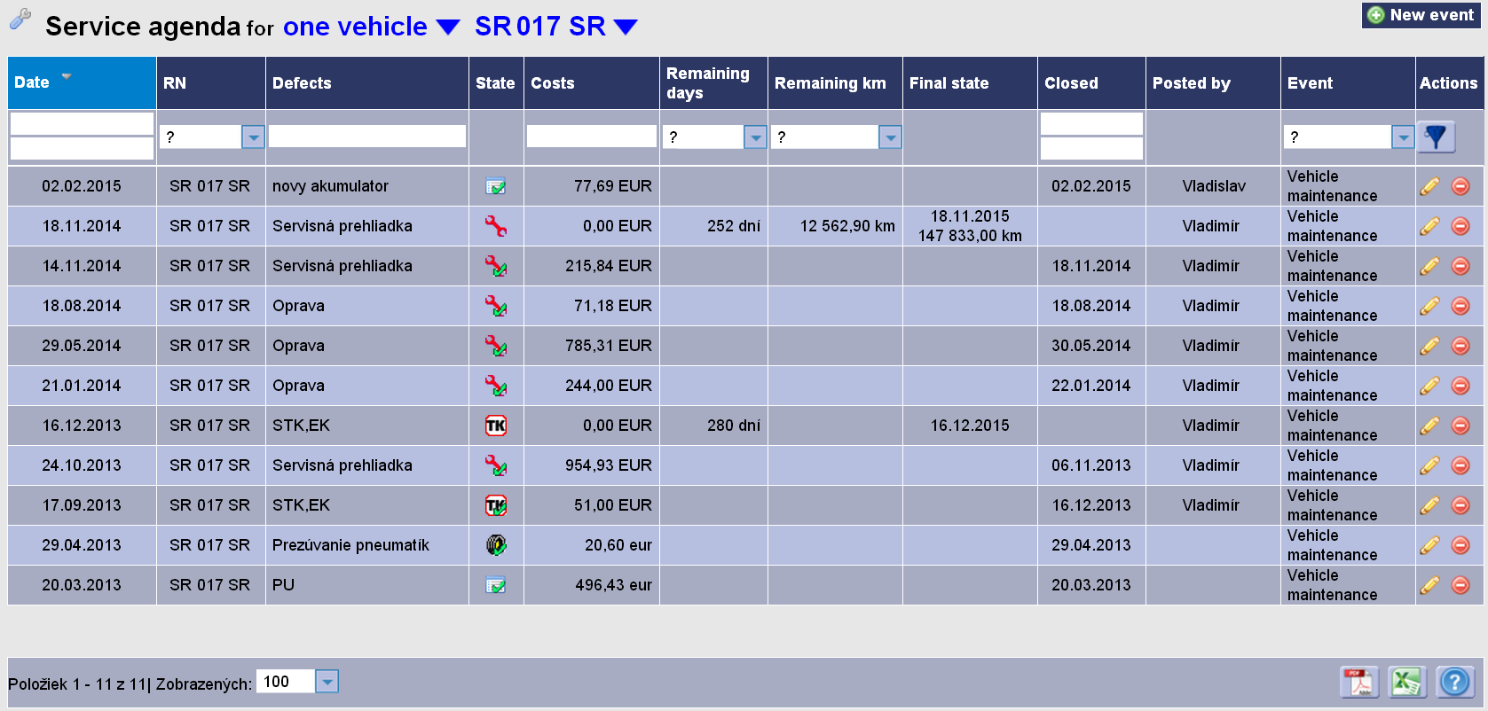
Task: Select the '785,31 EUR' cost cell
Action: (x=592, y=346)
